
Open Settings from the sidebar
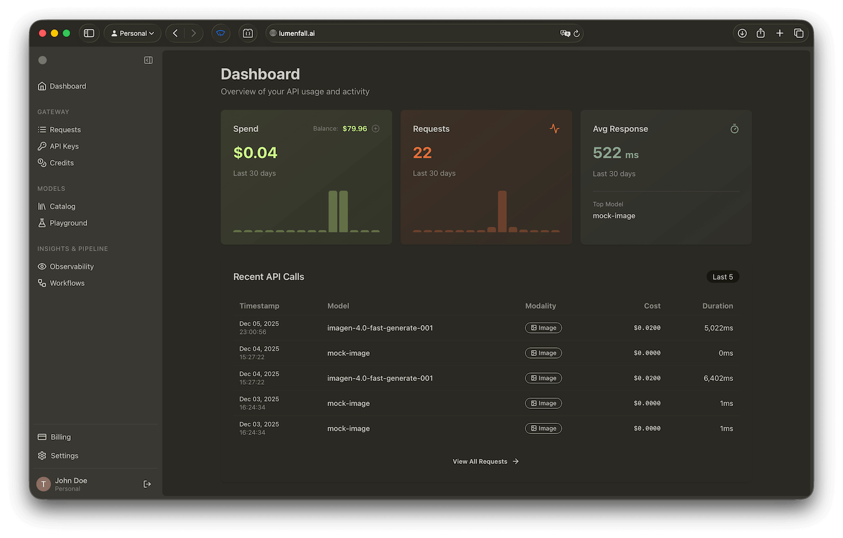click(x=64, y=455)
